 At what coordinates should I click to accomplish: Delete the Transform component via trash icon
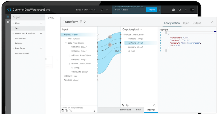(x=81, y=22)
